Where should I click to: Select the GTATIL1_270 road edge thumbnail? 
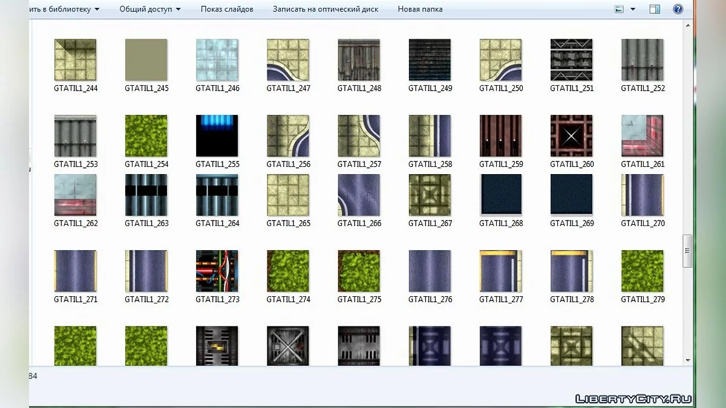coord(642,195)
